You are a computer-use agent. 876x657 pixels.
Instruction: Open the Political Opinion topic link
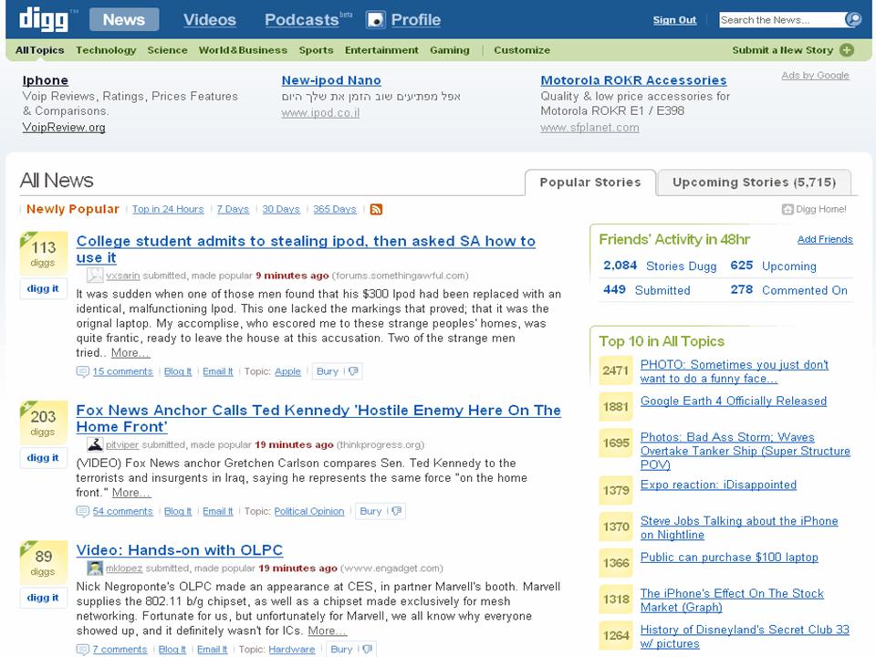[309, 511]
